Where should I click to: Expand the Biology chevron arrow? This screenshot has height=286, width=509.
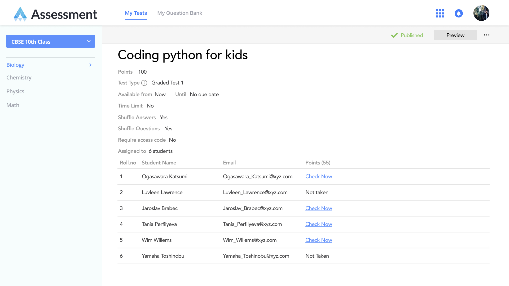(x=90, y=65)
